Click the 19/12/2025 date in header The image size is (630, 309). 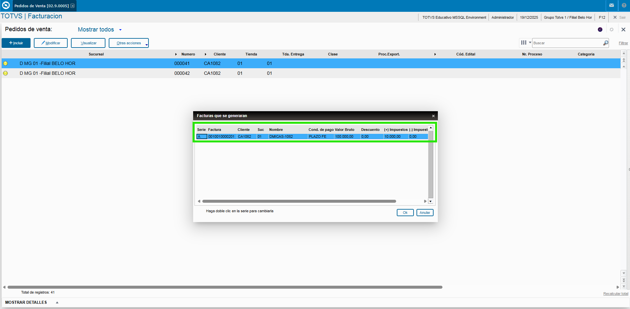pyautogui.click(x=529, y=17)
